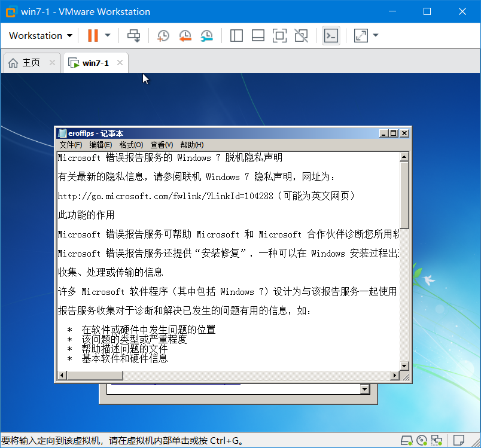The height and width of the screenshot is (448, 481).
Task: Open the 格式(O) menu in Notepad
Action: pyautogui.click(x=131, y=145)
